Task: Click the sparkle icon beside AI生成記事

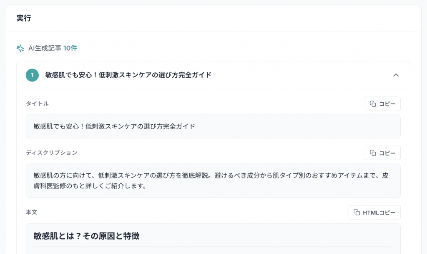Action: 20,48
